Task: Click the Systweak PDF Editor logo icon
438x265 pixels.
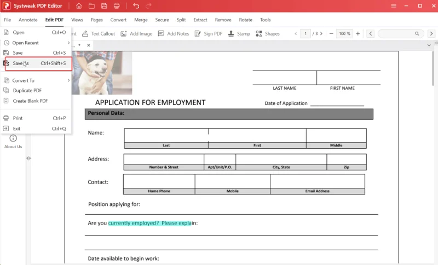Action: [7, 6]
